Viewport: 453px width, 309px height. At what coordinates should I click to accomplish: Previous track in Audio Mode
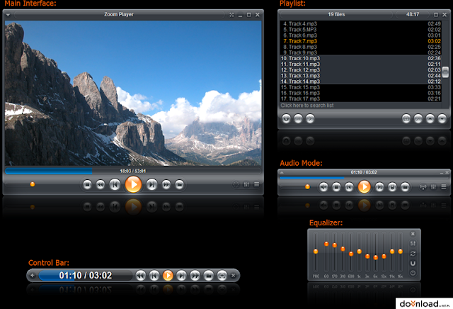tap(349, 187)
